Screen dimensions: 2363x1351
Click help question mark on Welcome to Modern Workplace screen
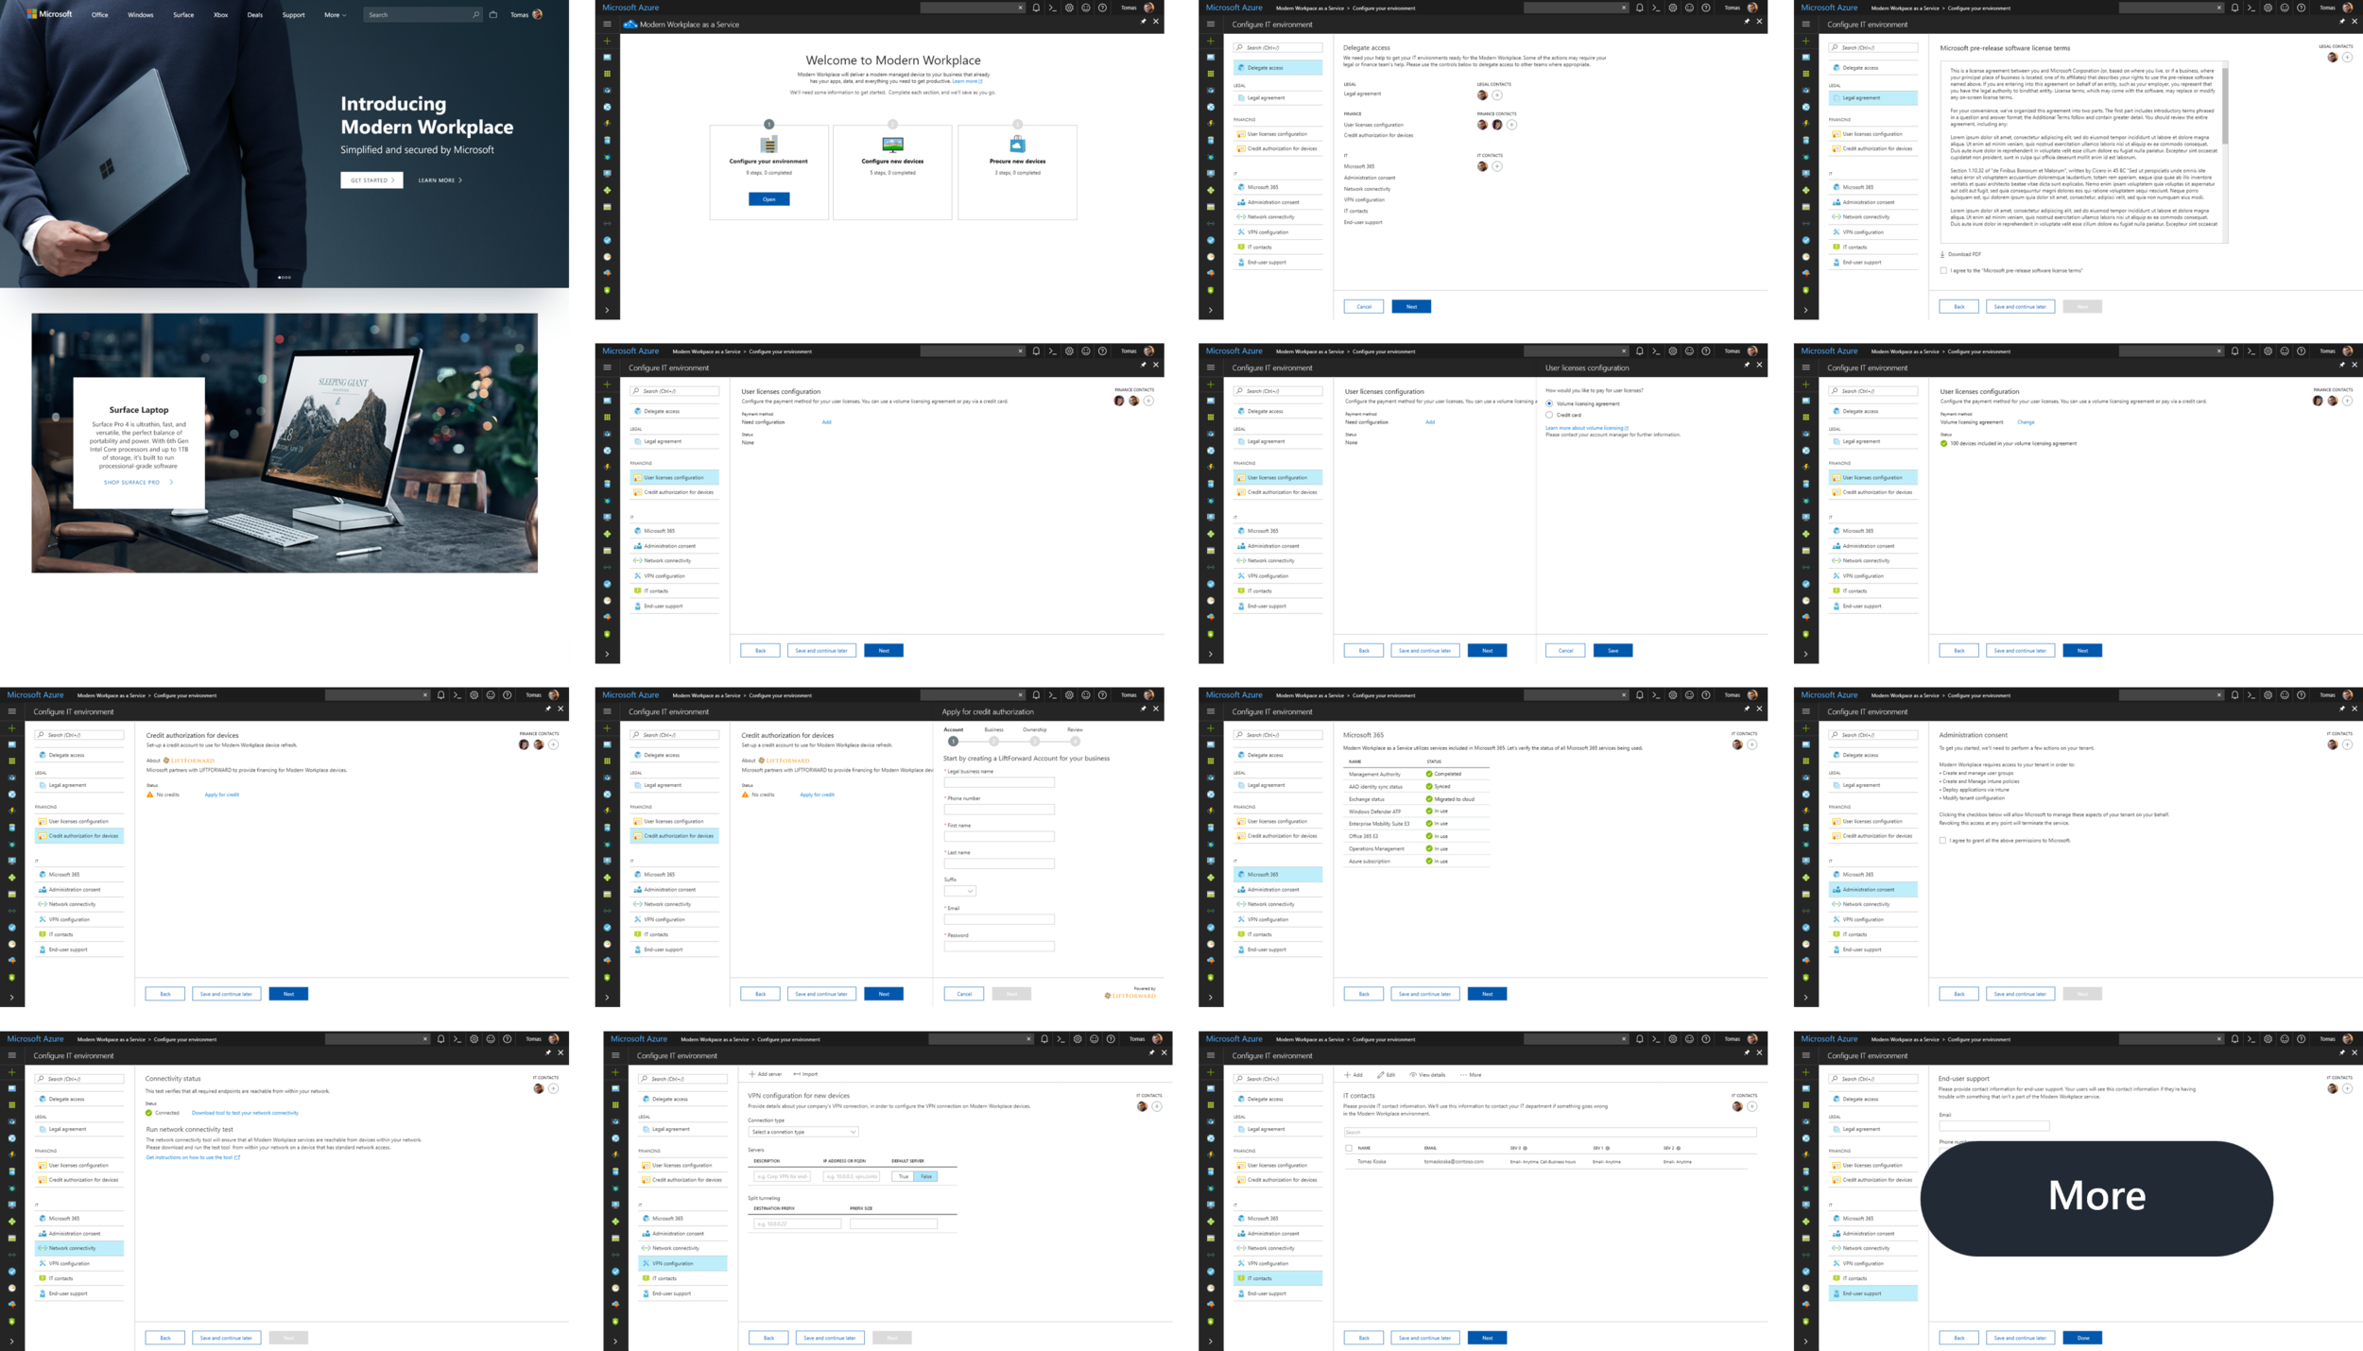pyautogui.click(x=1102, y=8)
